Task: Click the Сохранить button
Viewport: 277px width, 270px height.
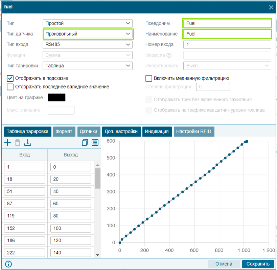Action: click(x=258, y=264)
